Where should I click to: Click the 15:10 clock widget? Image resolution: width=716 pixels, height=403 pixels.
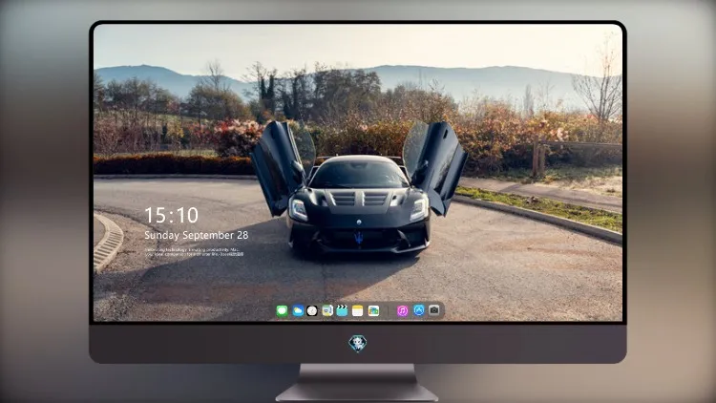[x=171, y=215]
